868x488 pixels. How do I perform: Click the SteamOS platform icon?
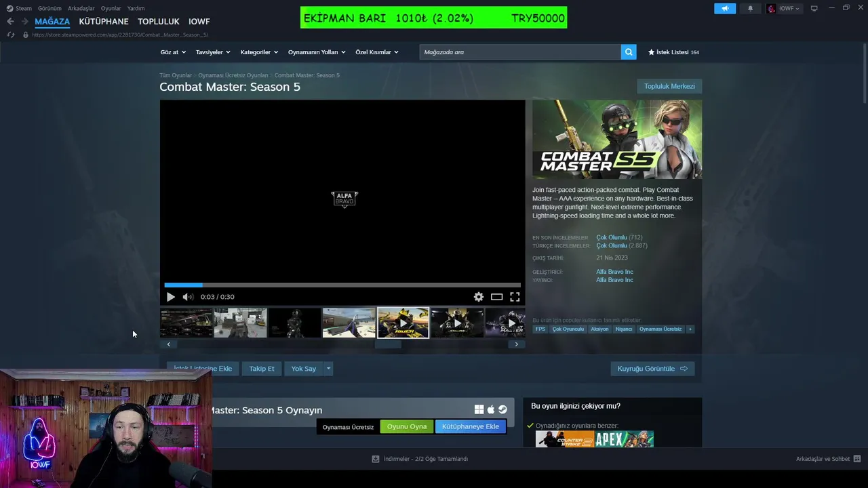[x=502, y=409]
